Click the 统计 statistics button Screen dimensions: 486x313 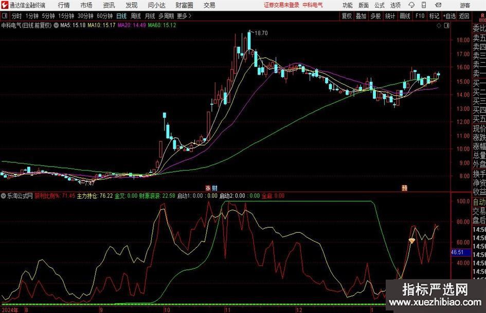pyautogui.click(x=390, y=16)
